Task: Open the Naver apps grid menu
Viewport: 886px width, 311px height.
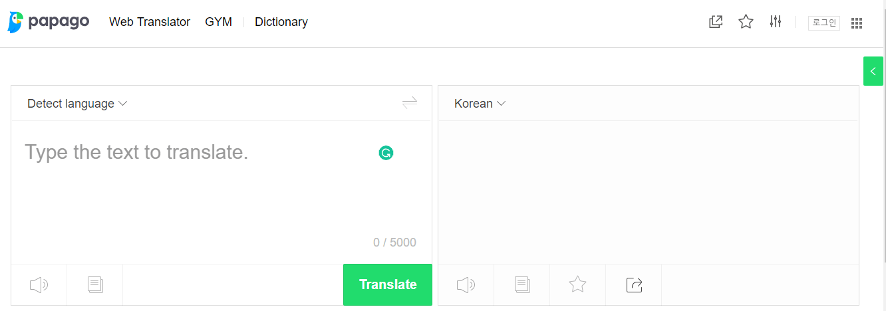Action: point(857,23)
